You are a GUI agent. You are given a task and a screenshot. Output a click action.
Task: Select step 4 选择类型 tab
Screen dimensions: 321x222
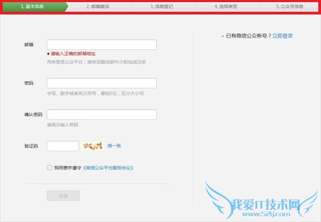pos(227,6)
